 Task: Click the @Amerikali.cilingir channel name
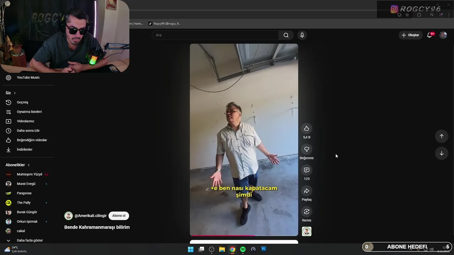click(90, 216)
